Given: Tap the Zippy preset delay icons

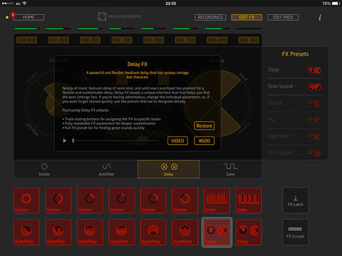Looking at the screenshot, I should tap(314, 70).
